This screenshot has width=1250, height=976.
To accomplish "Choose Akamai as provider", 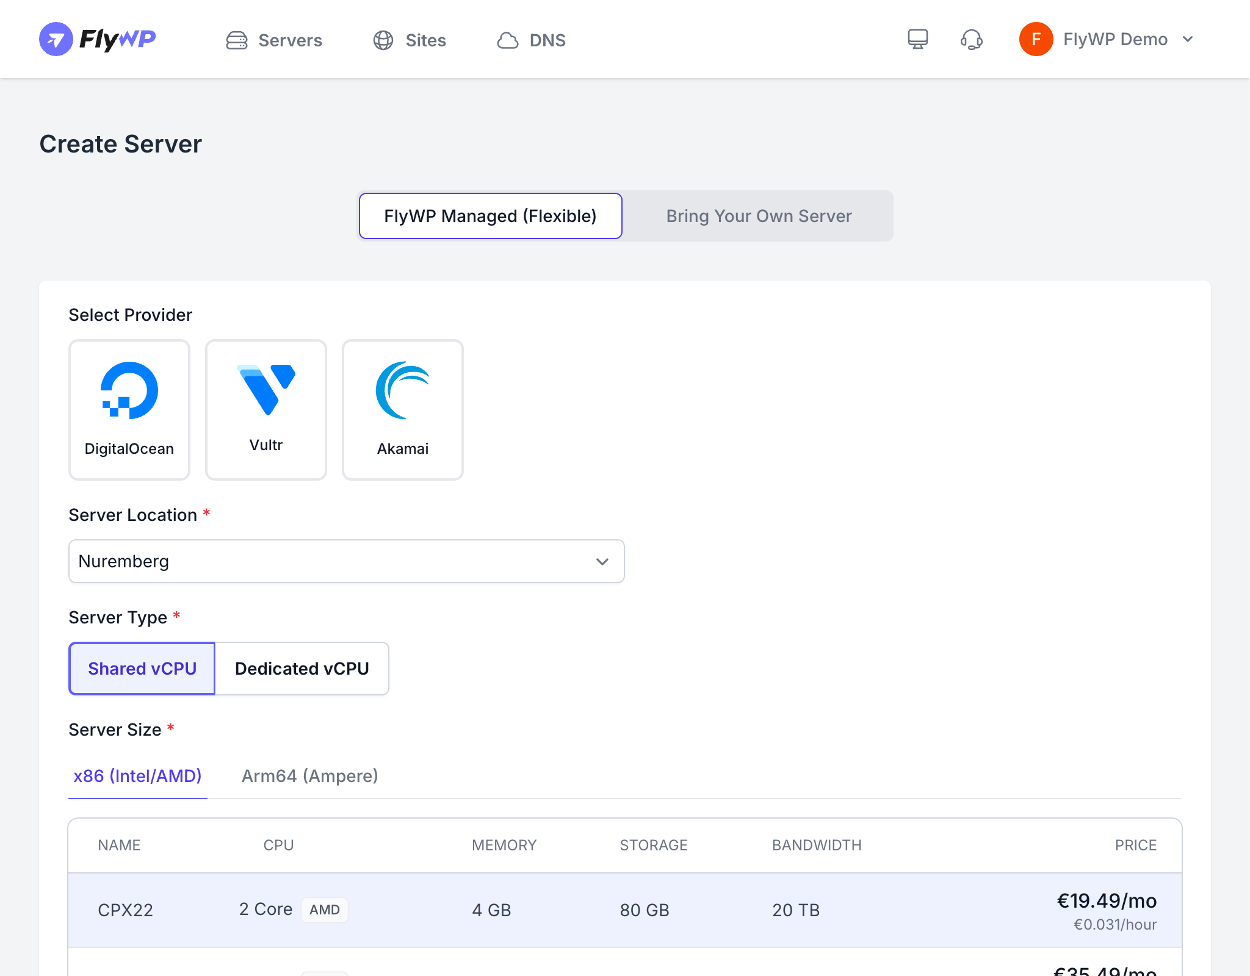I will click(x=403, y=410).
